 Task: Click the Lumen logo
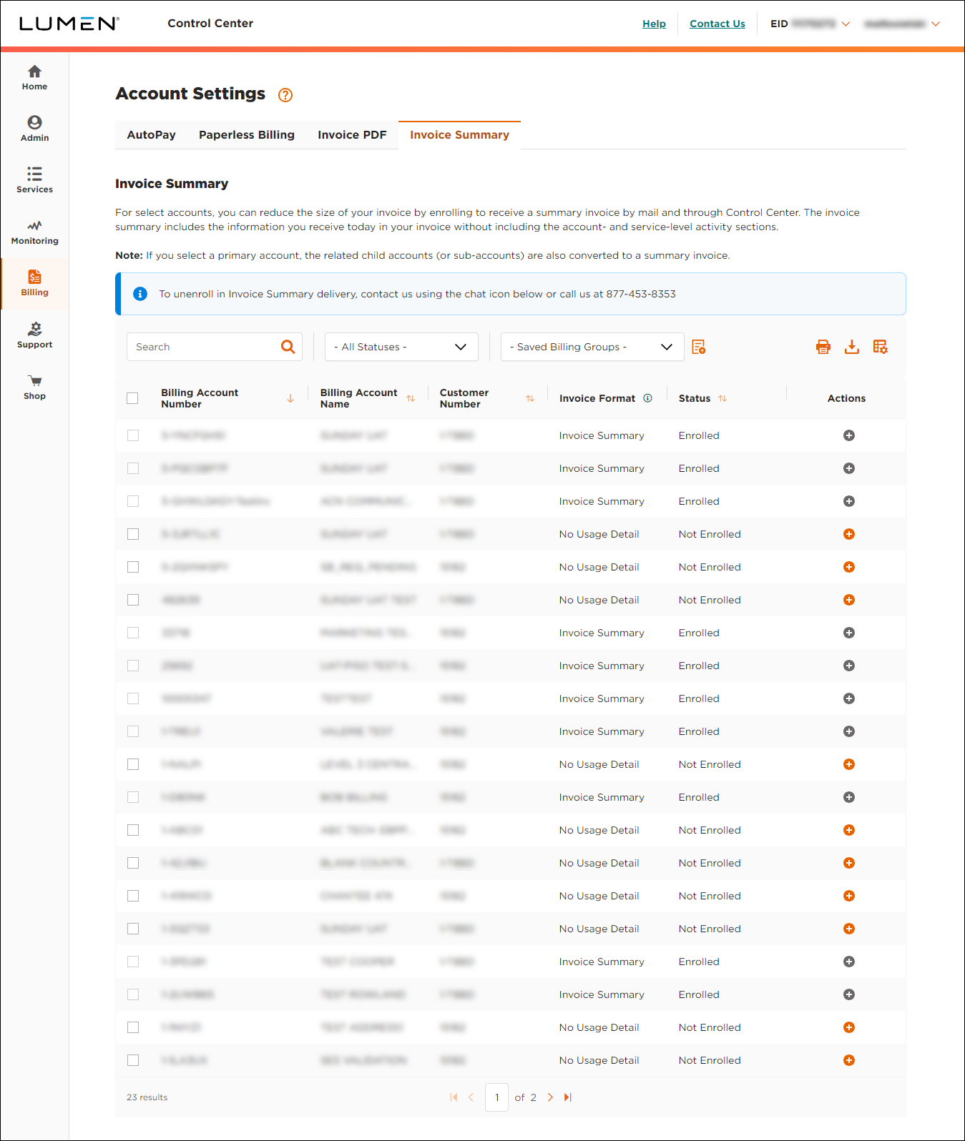[69, 24]
